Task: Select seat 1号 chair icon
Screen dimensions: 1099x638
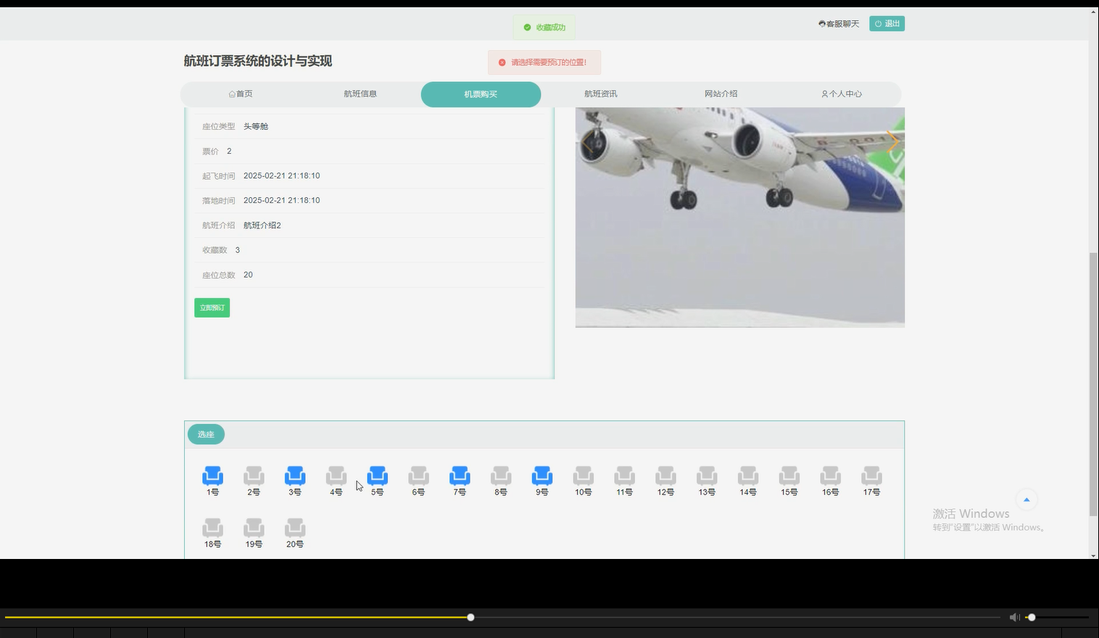Action: pyautogui.click(x=212, y=476)
